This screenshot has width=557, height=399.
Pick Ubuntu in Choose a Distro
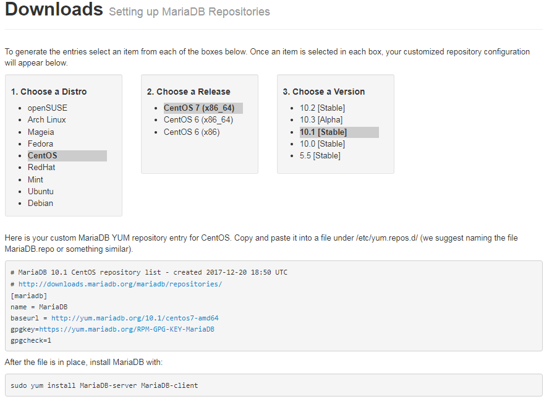(x=41, y=191)
